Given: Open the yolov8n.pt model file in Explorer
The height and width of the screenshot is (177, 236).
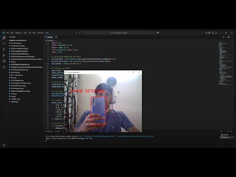Looking at the screenshot, I should point(15,102).
